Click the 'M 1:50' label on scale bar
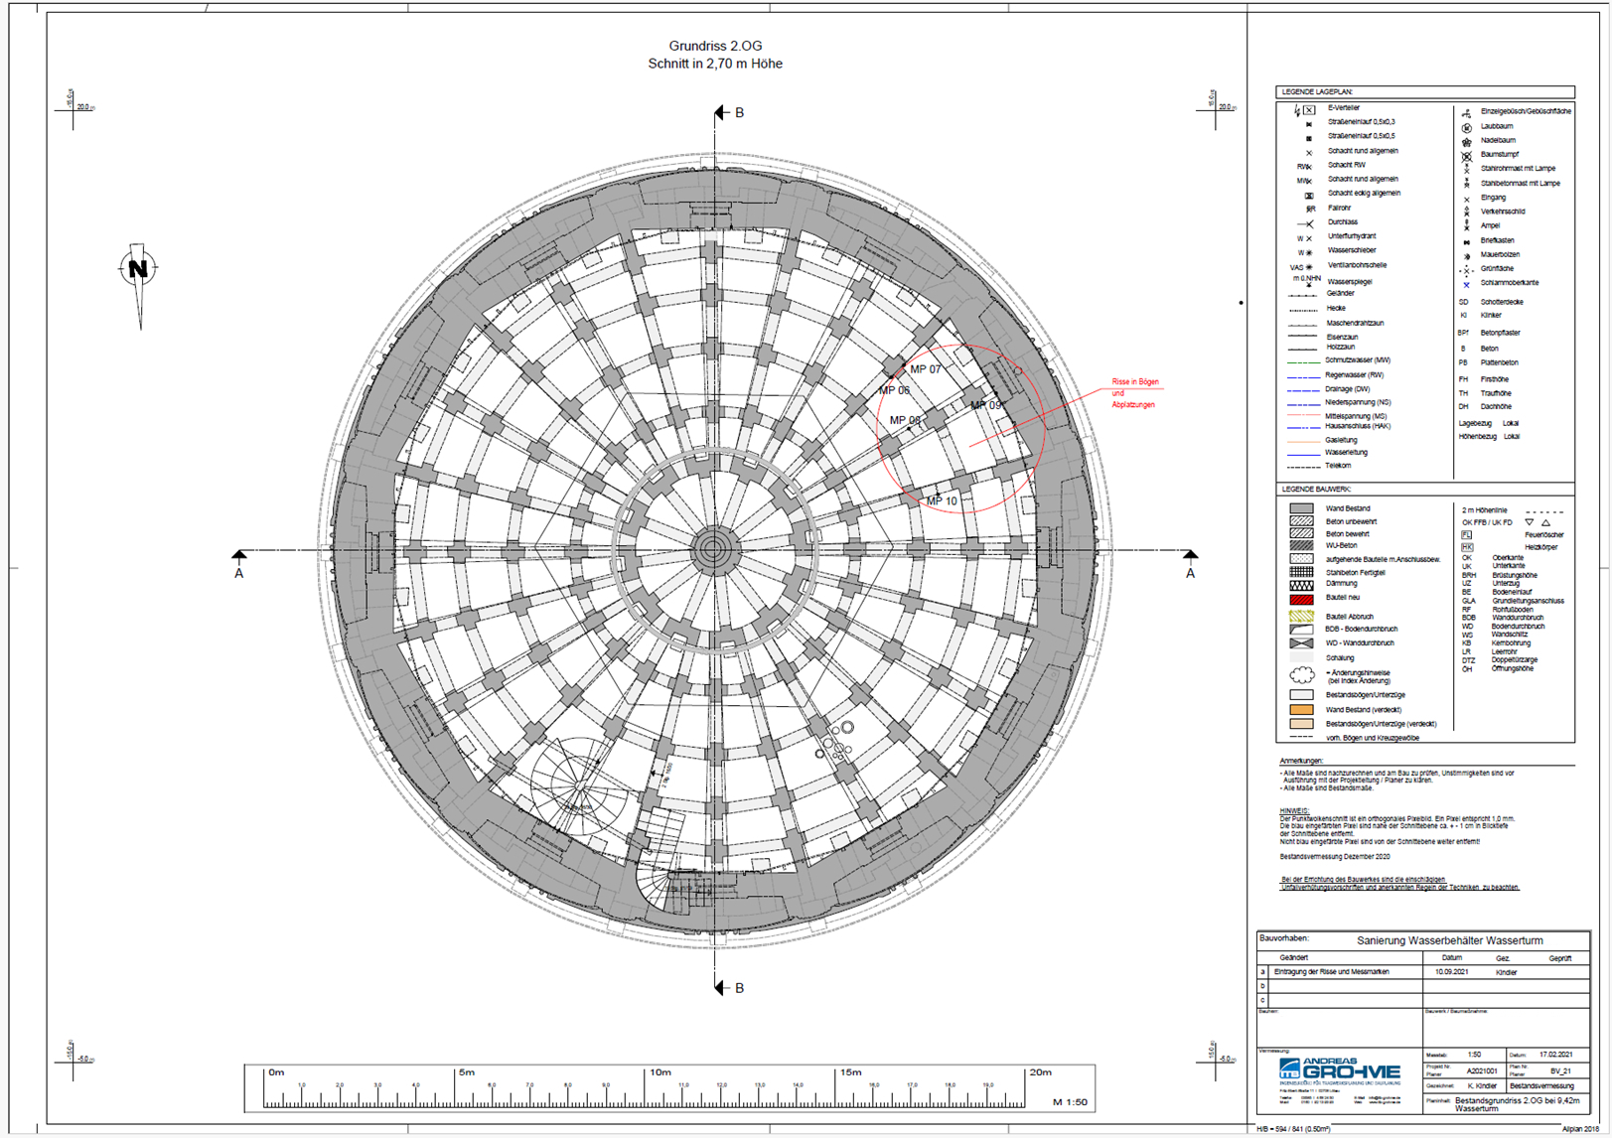This screenshot has width=1612, height=1138. tap(1070, 1102)
